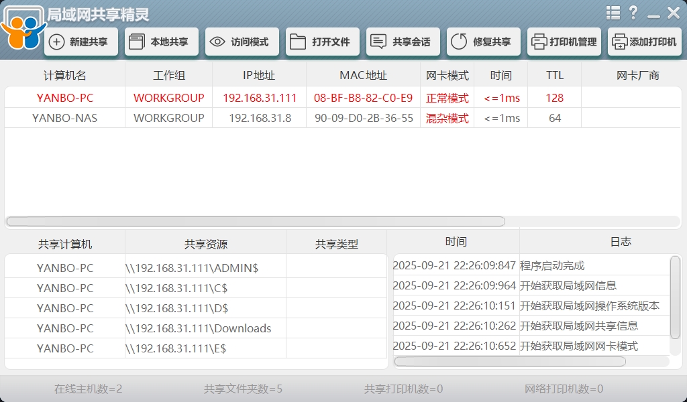Viewport: 687px width, 402px height.
Task: Select the YANBO-PC computer row
Action: coord(65,98)
